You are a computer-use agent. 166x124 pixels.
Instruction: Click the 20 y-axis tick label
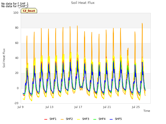click(17, 73)
